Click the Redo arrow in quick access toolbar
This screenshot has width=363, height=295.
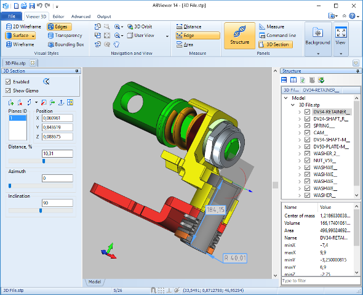click(48, 6)
